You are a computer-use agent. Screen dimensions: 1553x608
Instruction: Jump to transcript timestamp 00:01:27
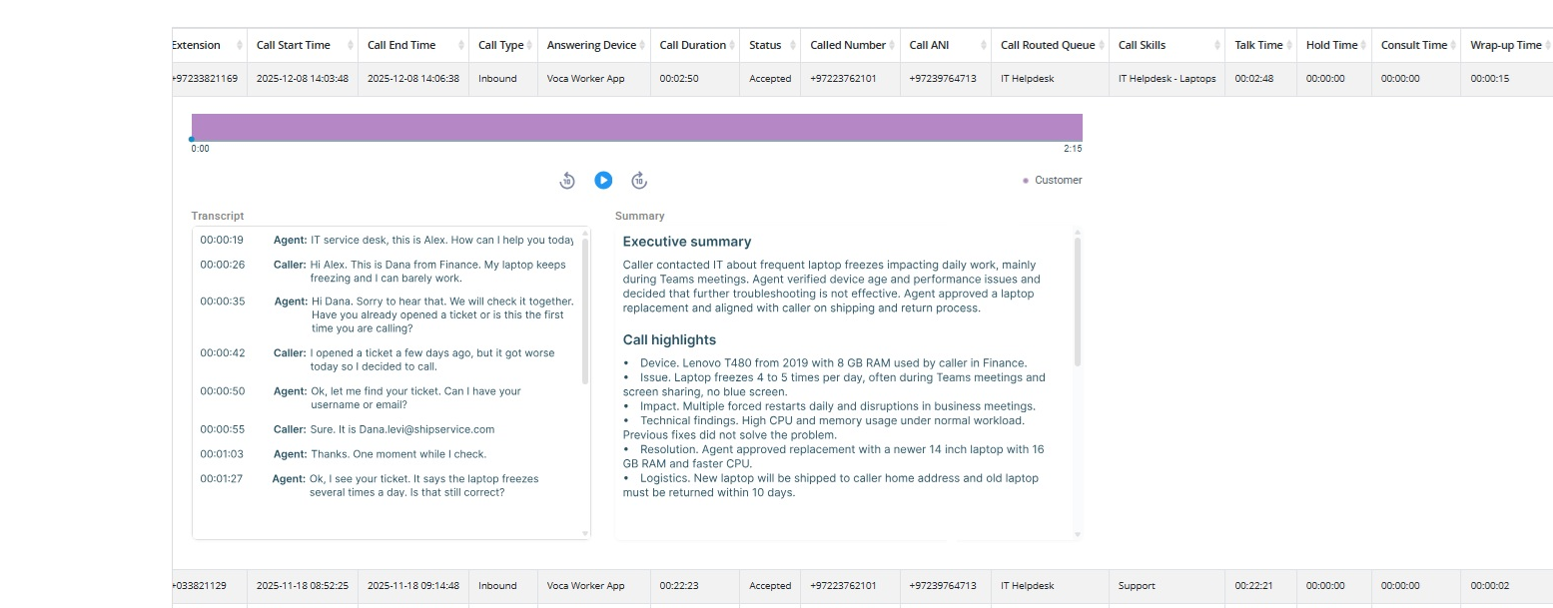click(x=222, y=479)
